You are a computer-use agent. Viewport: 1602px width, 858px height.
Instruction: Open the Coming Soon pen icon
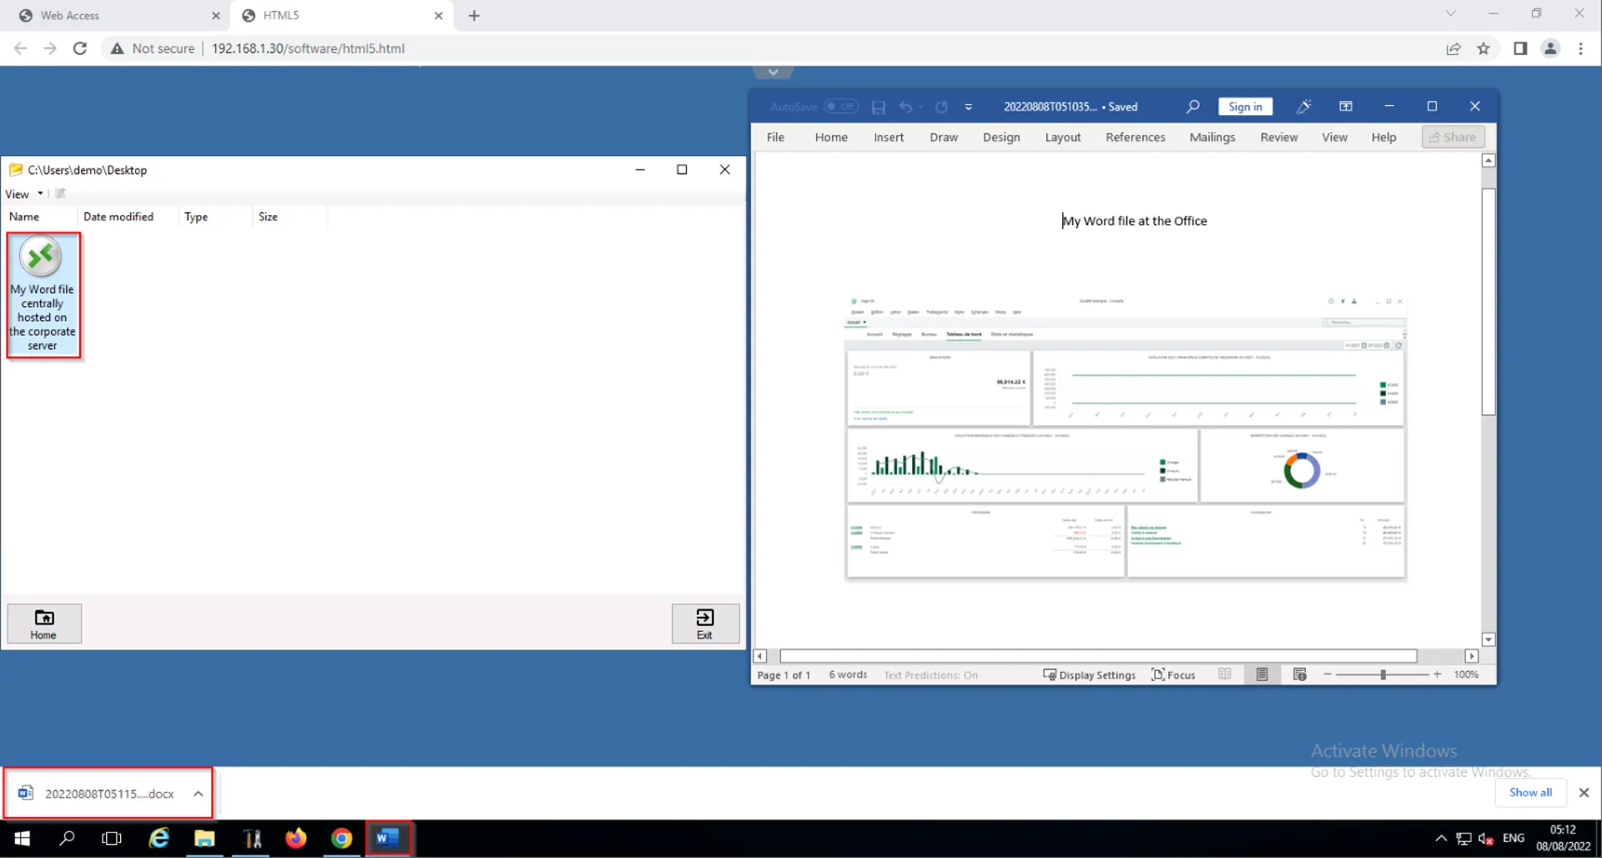tap(1303, 107)
